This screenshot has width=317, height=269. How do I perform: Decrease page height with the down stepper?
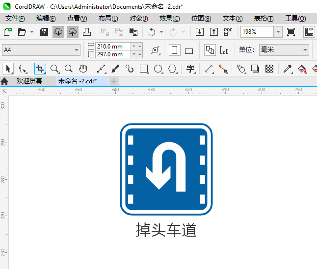pyautogui.click(x=134, y=54)
